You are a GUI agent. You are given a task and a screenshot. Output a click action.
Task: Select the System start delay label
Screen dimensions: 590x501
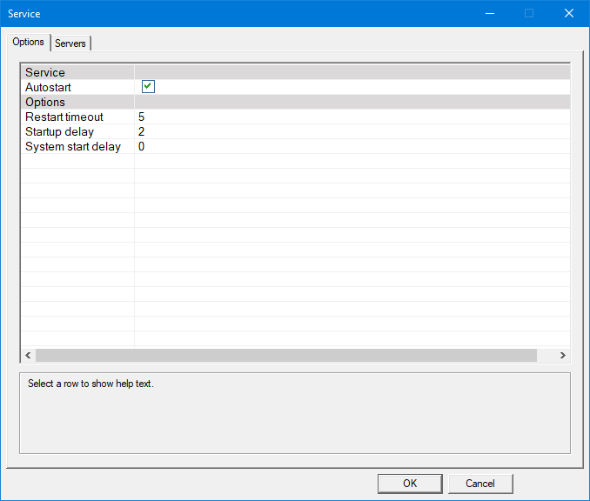(x=73, y=147)
